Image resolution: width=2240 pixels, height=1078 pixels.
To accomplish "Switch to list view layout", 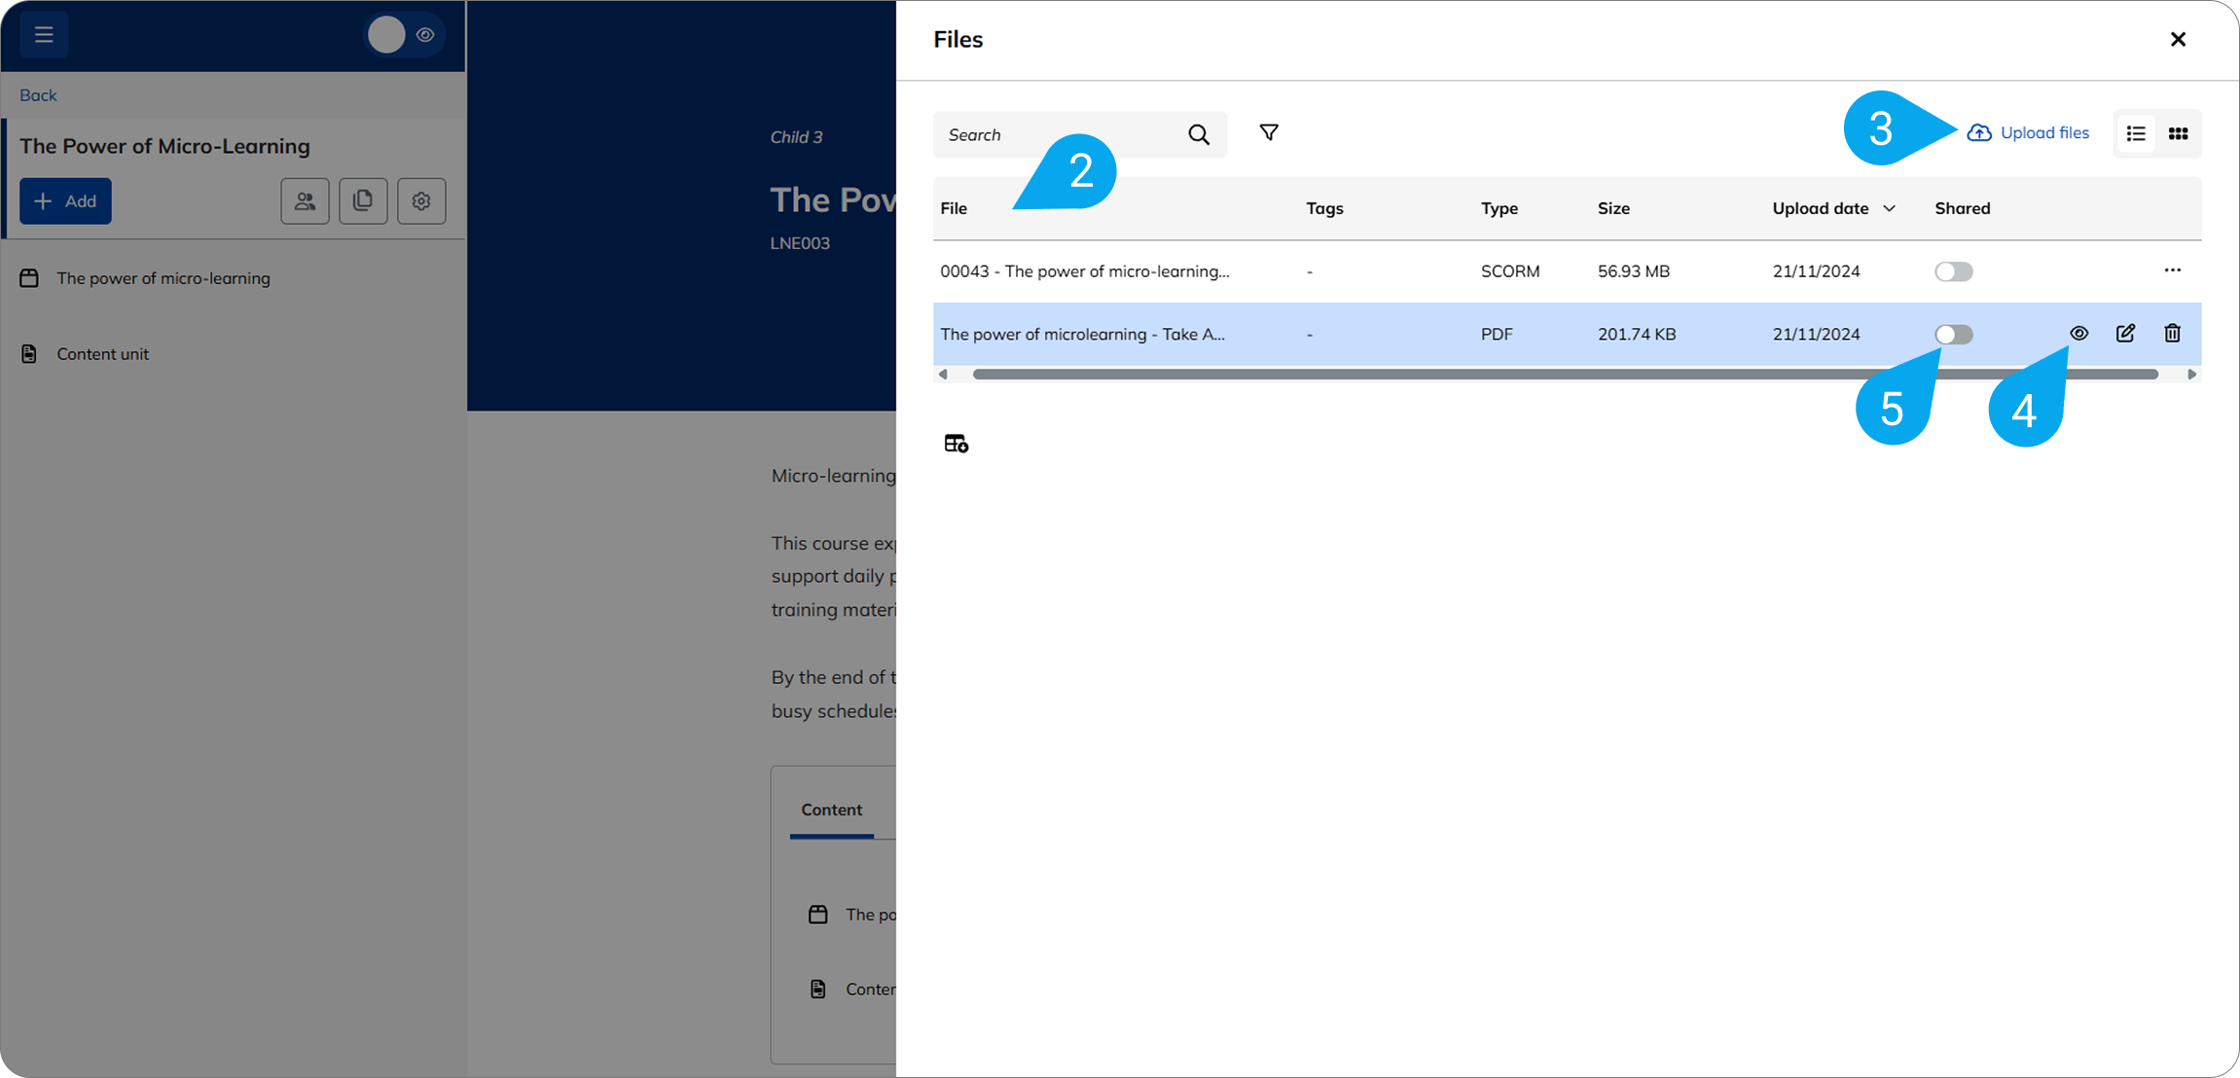I will (2136, 134).
